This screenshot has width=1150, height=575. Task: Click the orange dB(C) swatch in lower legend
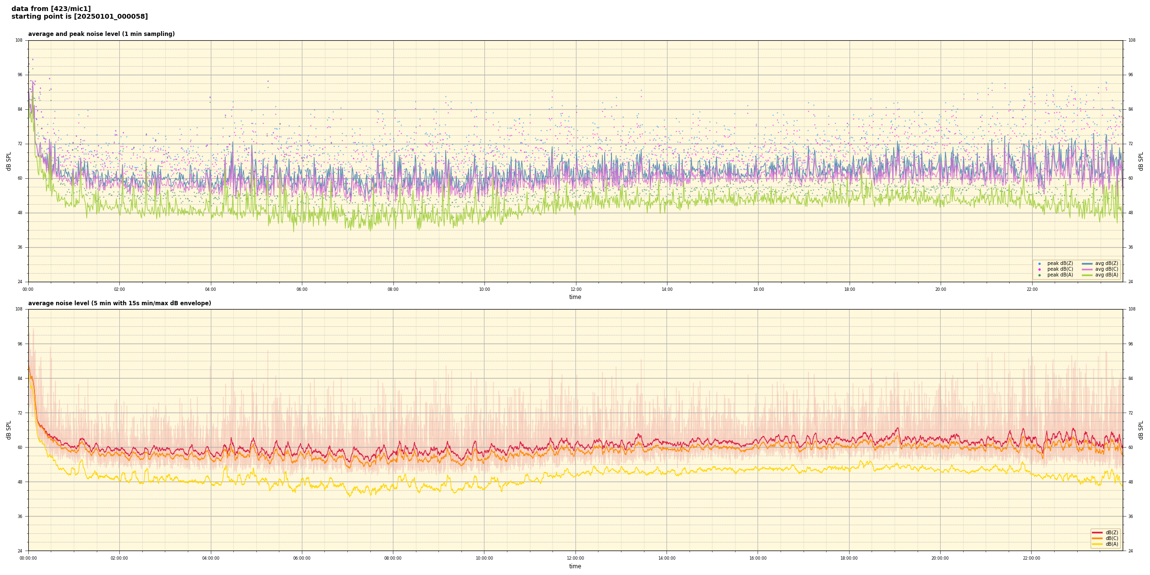1097,538
